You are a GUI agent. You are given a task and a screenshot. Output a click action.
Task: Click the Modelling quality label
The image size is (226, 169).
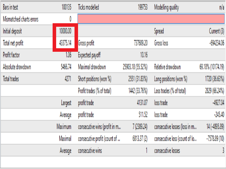[x=166, y=7]
